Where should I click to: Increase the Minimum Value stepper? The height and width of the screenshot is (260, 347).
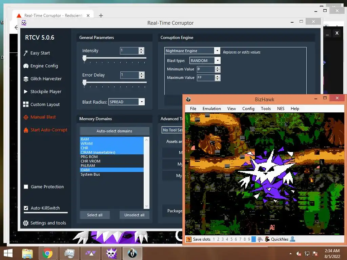(x=218, y=68)
